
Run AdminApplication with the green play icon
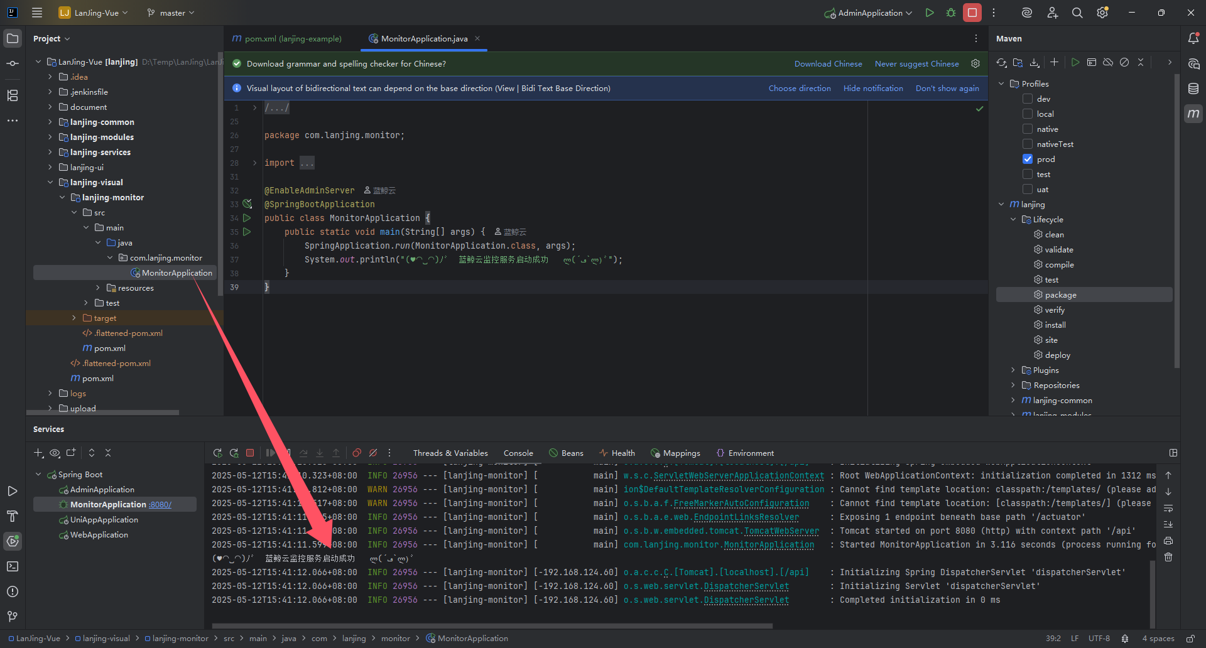(930, 13)
